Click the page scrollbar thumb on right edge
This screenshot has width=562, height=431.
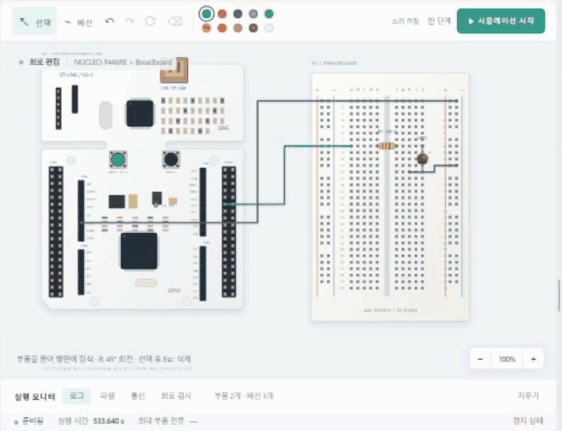coord(559,295)
